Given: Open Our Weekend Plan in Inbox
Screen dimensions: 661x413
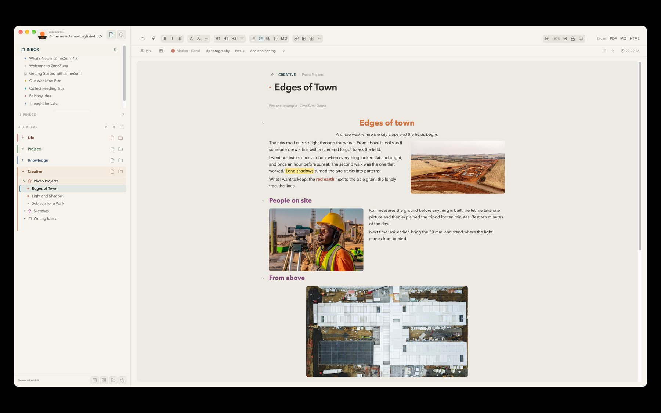Looking at the screenshot, I should 45,81.
